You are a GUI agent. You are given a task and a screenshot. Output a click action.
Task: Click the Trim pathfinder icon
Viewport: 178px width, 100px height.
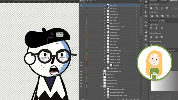coord(157,16)
